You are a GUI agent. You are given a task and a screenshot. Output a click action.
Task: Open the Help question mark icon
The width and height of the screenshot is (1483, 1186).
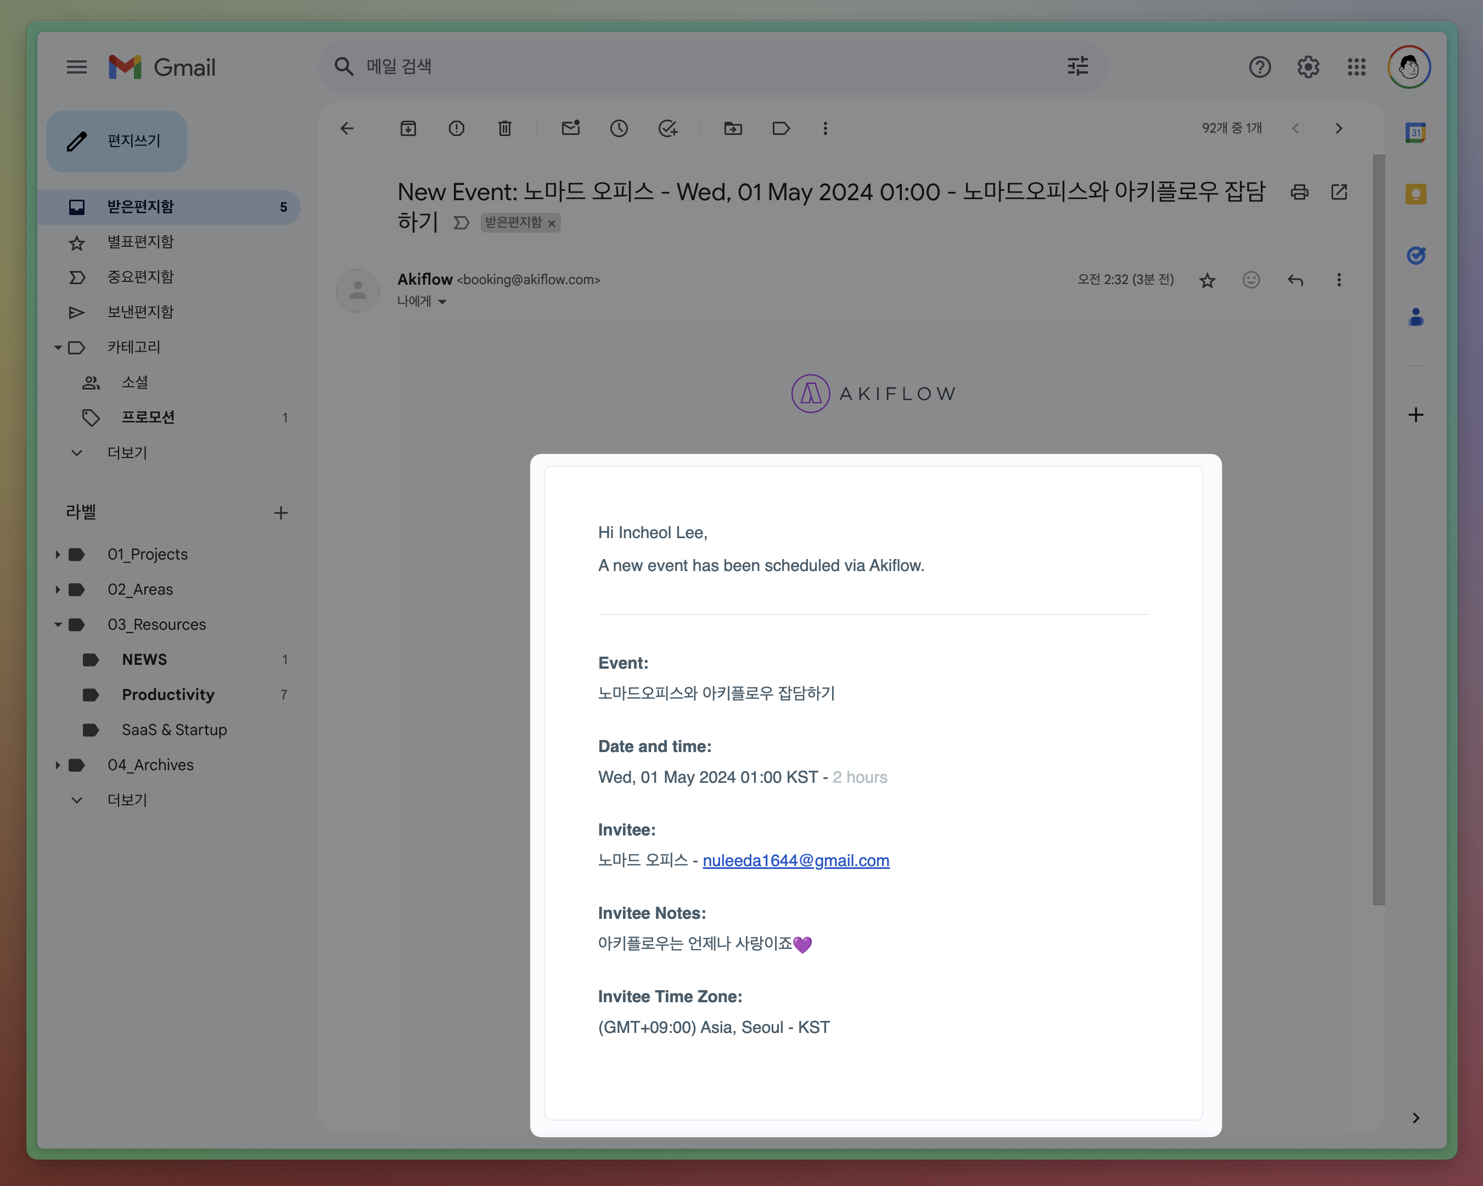(1260, 67)
